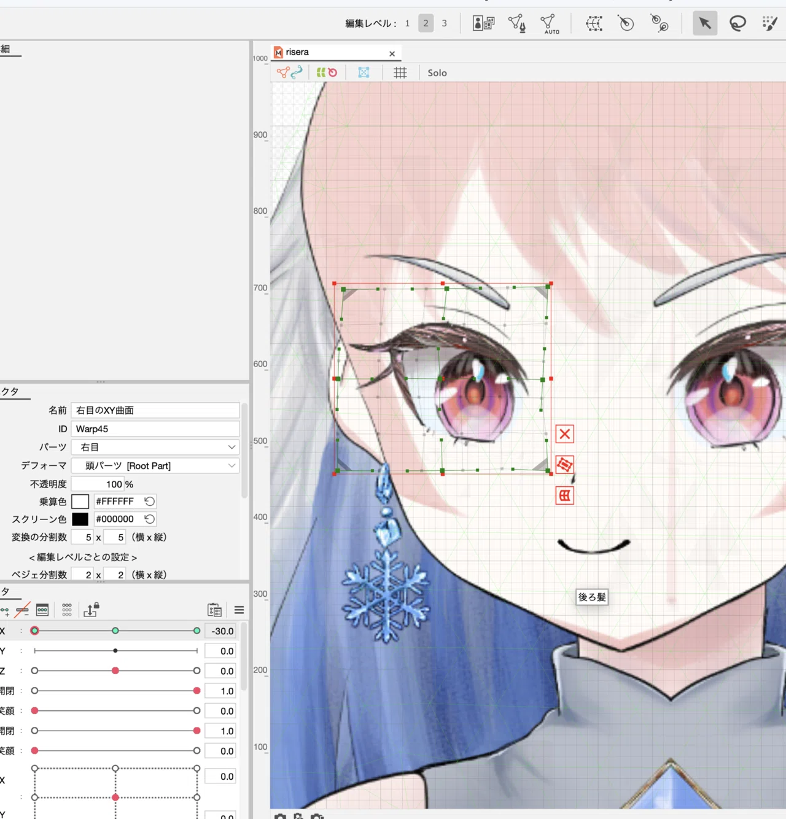
Task: Reset the multiply color #FFFFFF
Action: 149,501
